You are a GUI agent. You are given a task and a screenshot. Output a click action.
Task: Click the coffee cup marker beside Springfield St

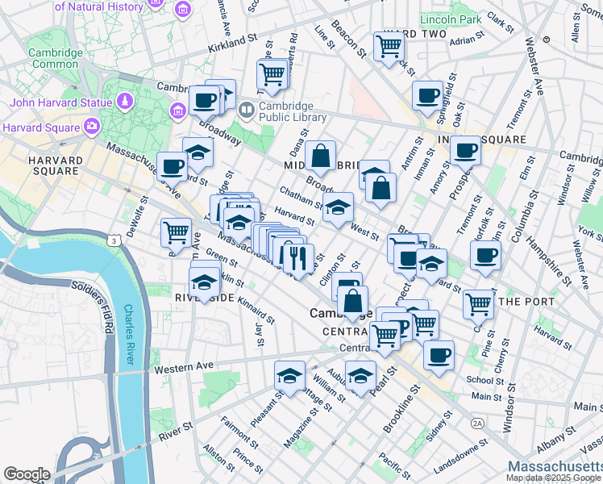tap(427, 98)
